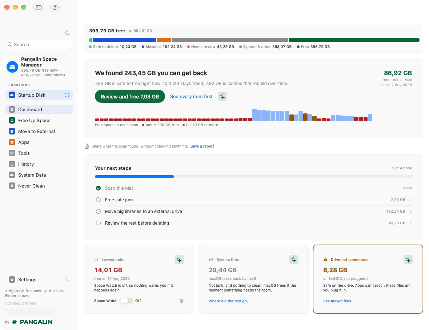Screen dimensions: 429x330
Task: Click sparkle icon on Drive not connected card
Action: tap(408, 259)
